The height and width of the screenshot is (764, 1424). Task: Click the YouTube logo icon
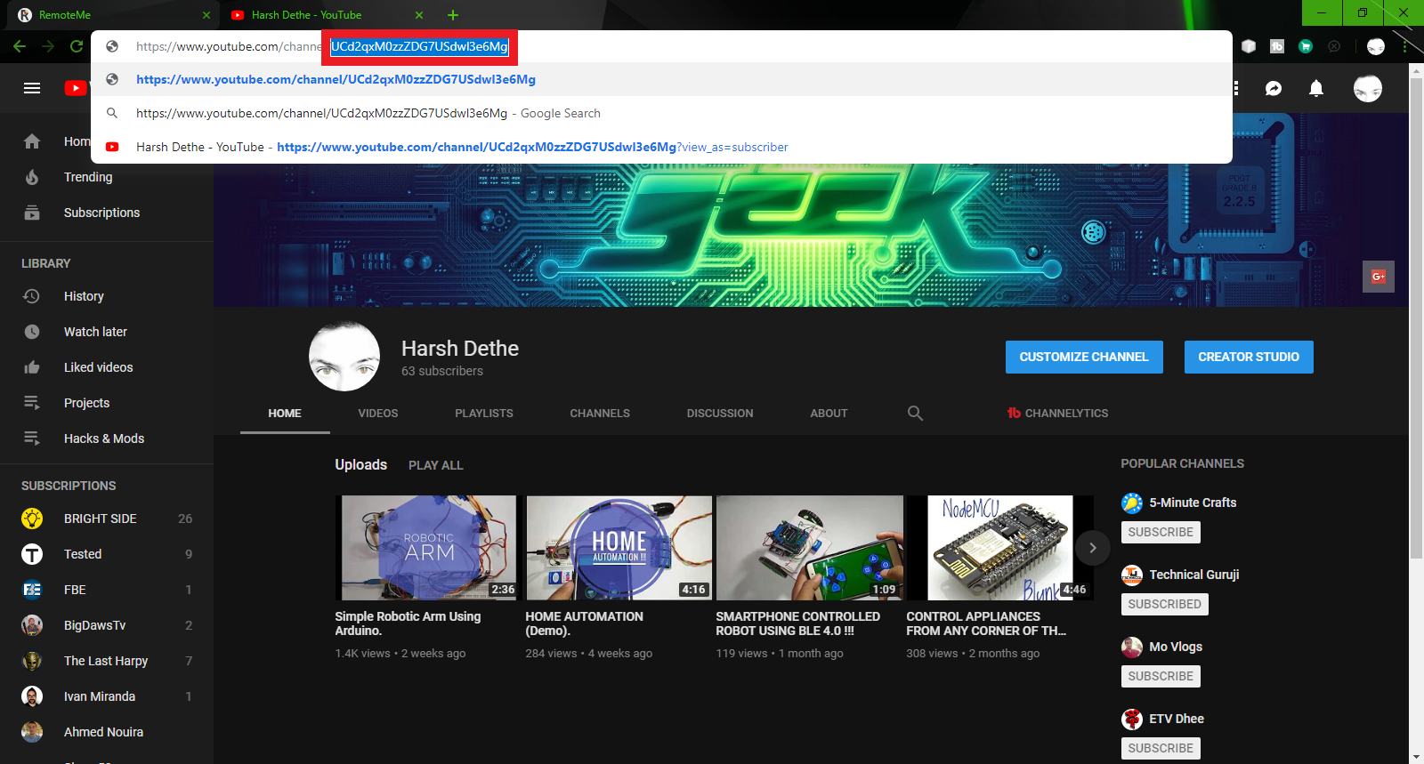(x=76, y=88)
